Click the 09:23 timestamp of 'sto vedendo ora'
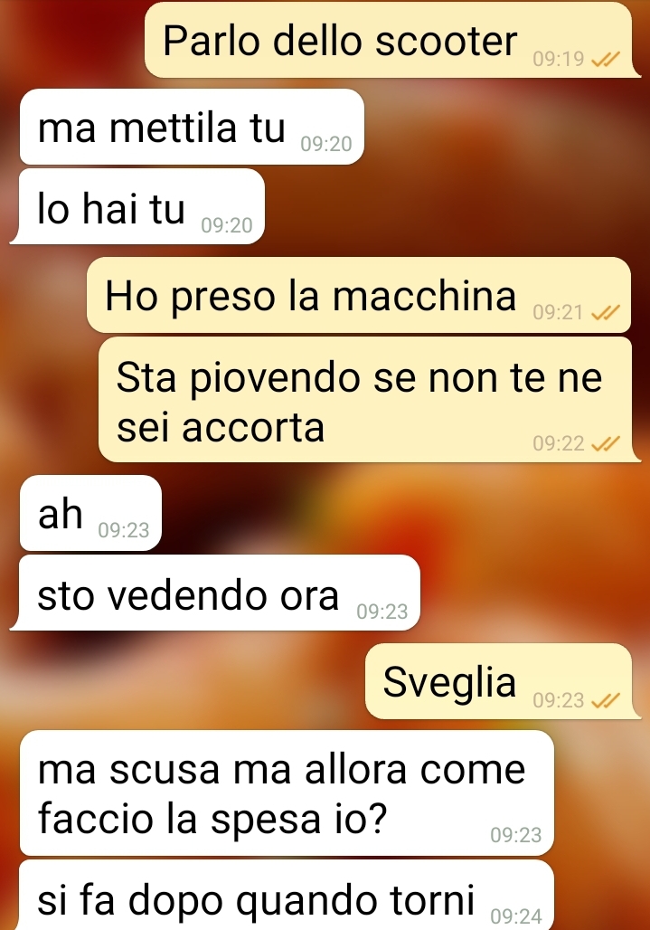Screen dimensions: 650x930 [x=382, y=612]
